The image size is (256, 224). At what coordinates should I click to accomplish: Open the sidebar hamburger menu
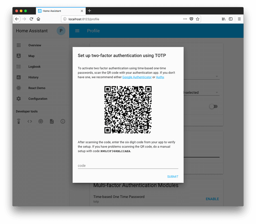pyautogui.click(x=77, y=31)
